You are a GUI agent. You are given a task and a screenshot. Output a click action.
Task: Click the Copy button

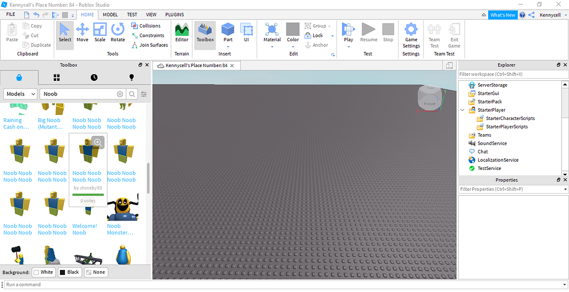pos(32,26)
